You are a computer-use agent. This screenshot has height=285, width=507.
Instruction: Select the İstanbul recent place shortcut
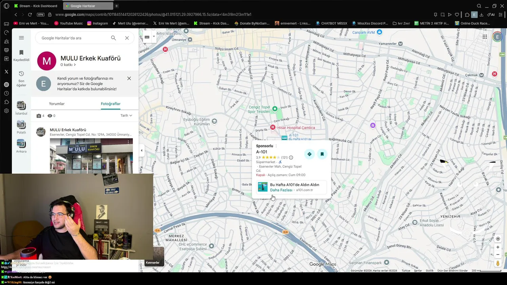pyautogui.click(x=21, y=108)
